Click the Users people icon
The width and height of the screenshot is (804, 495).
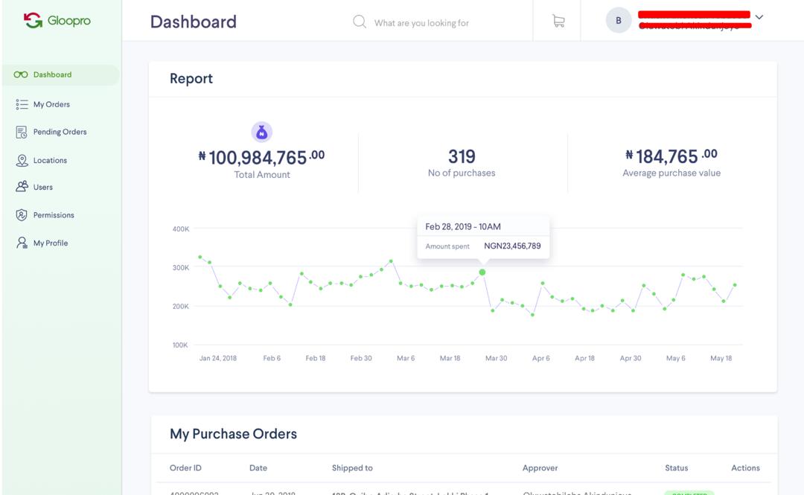tap(22, 187)
